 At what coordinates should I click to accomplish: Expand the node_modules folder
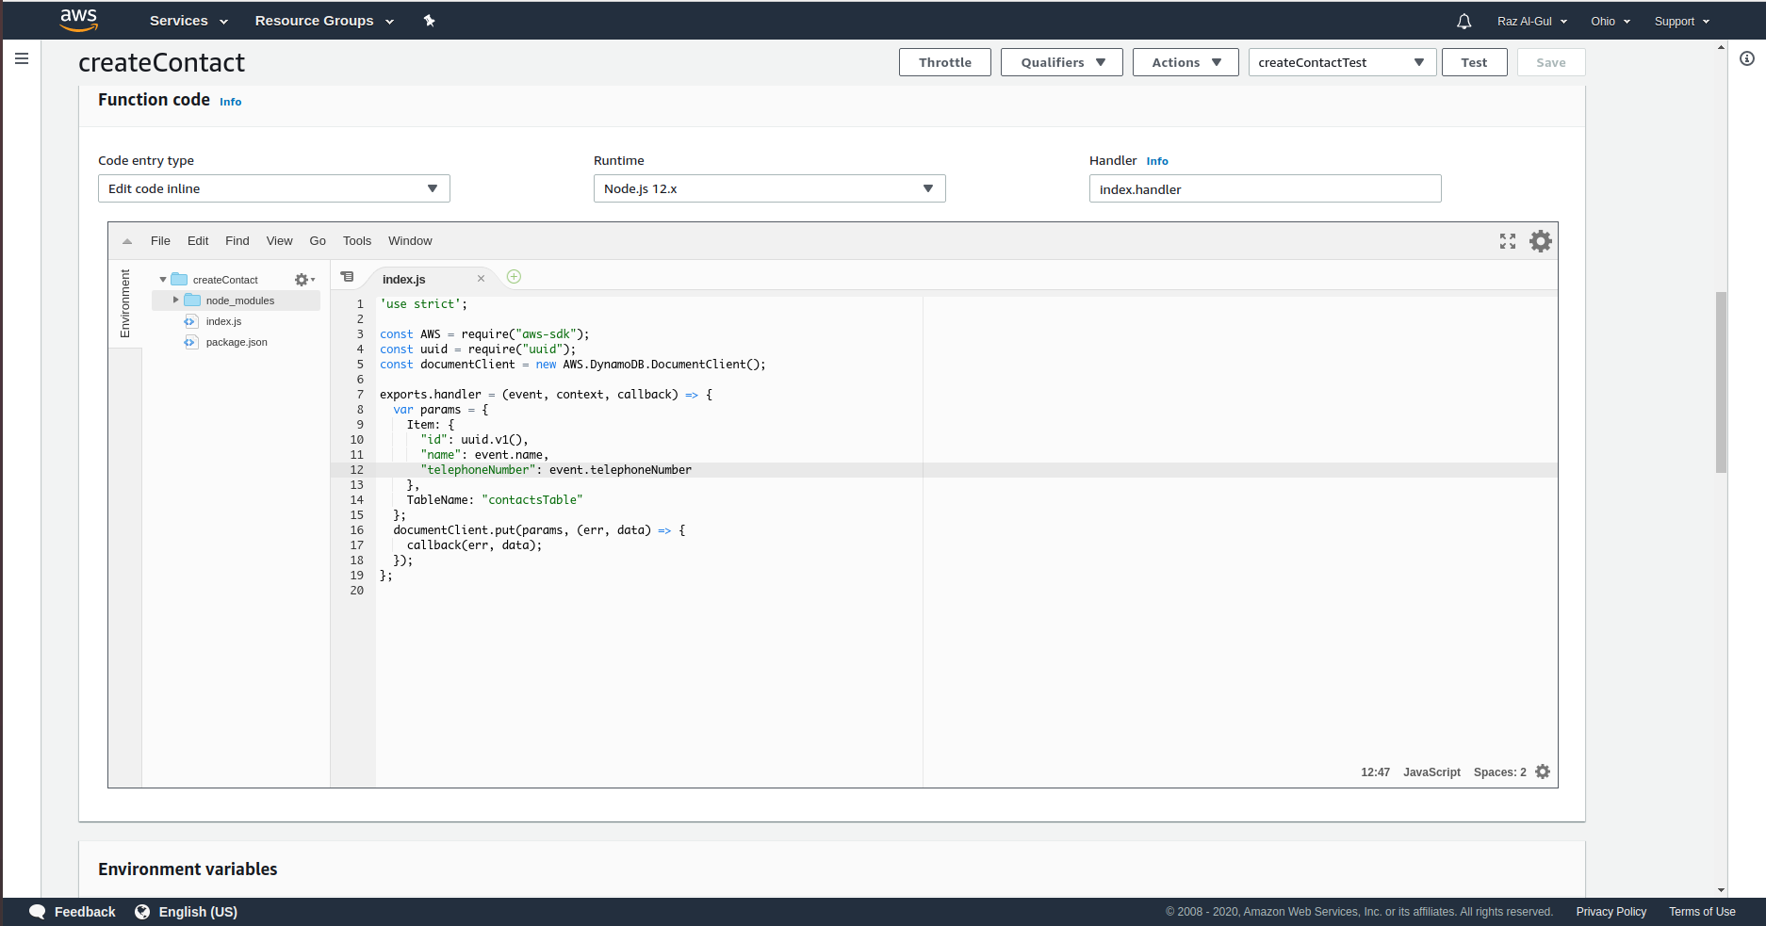coord(175,300)
